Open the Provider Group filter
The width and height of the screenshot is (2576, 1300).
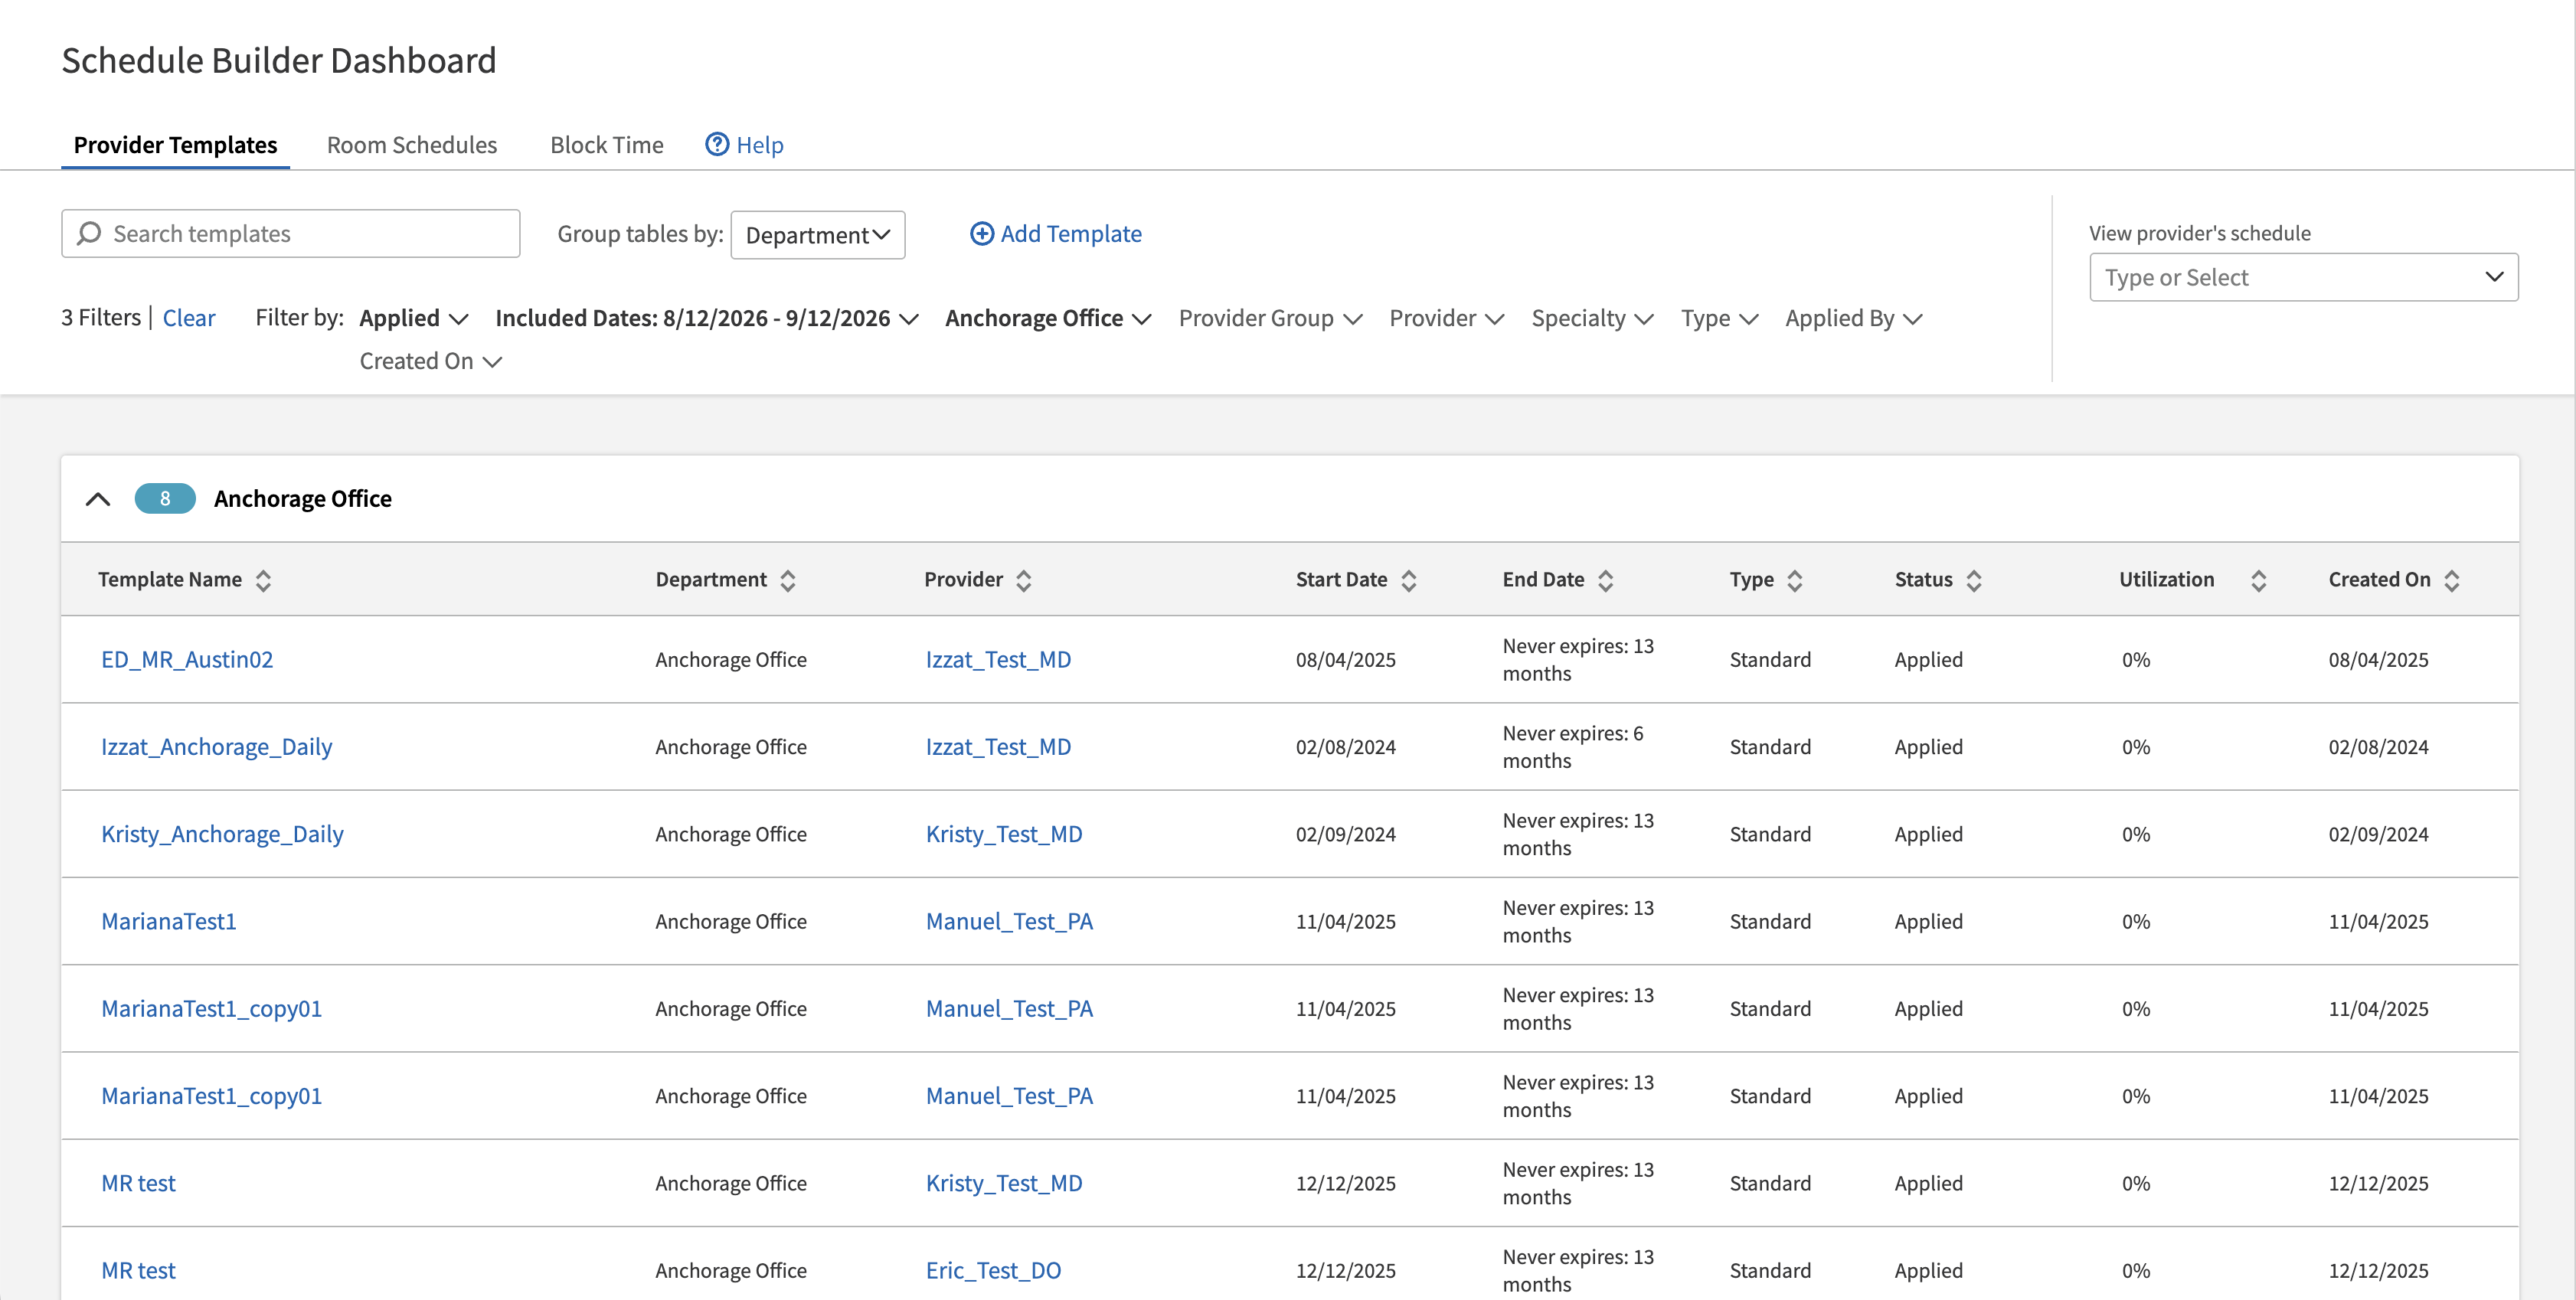(x=1270, y=318)
